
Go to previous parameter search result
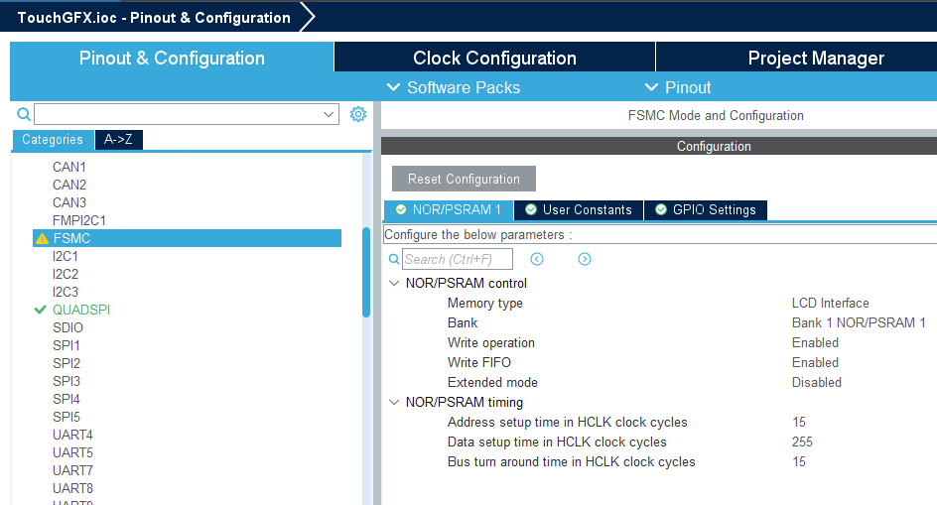coord(537,259)
